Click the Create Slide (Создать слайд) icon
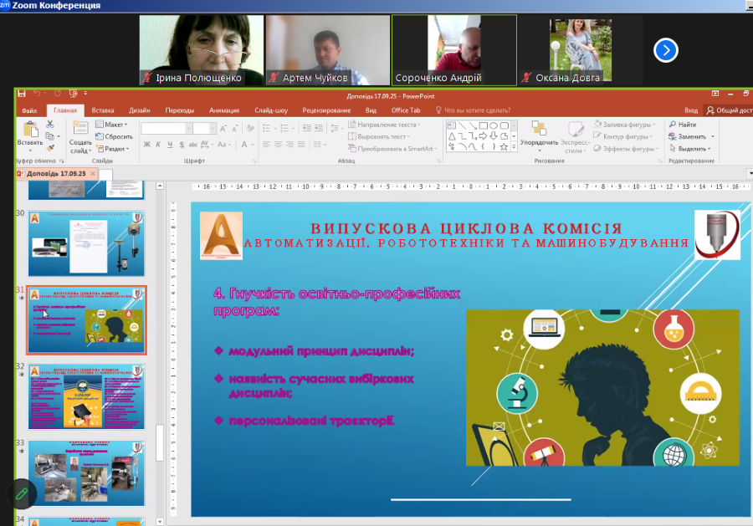The width and height of the screenshot is (753, 526). coord(81,130)
